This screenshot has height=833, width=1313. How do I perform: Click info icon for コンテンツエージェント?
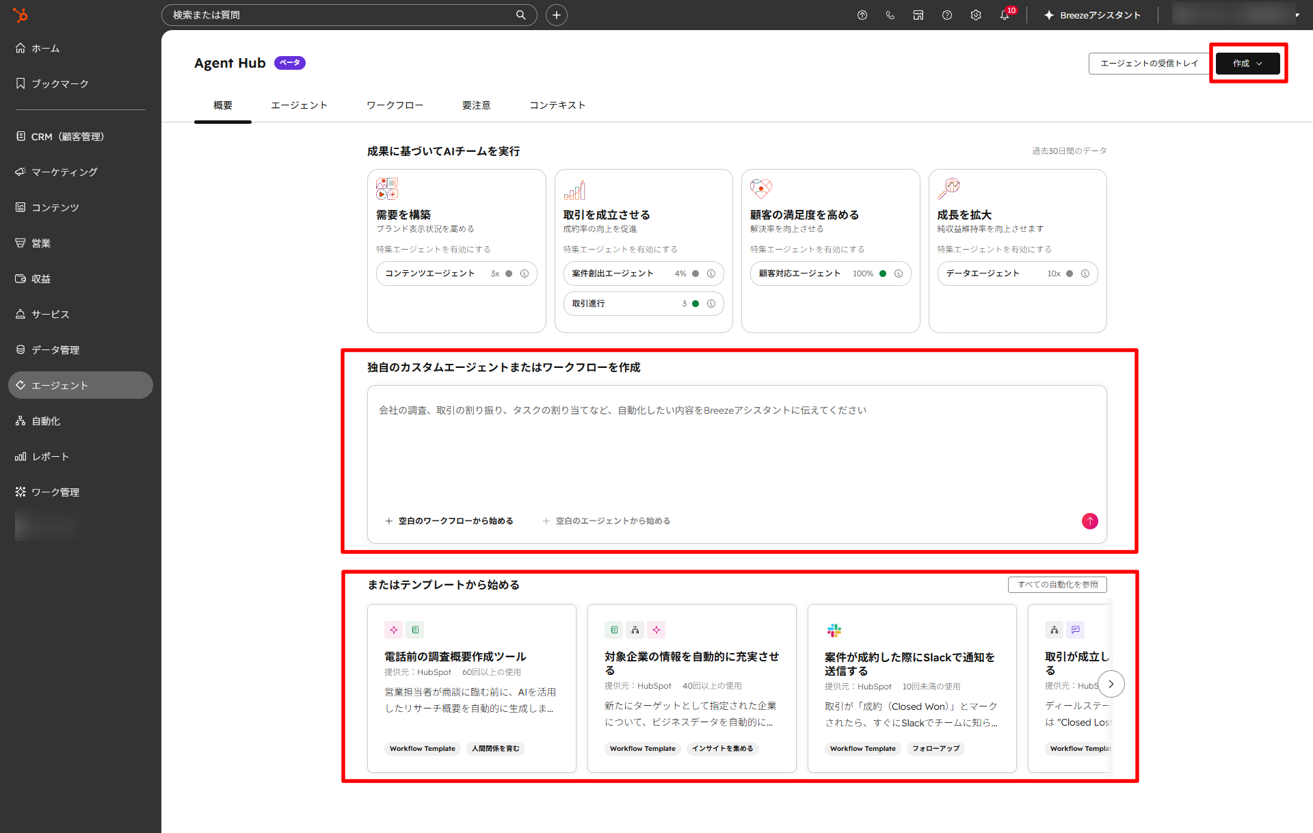click(x=525, y=274)
